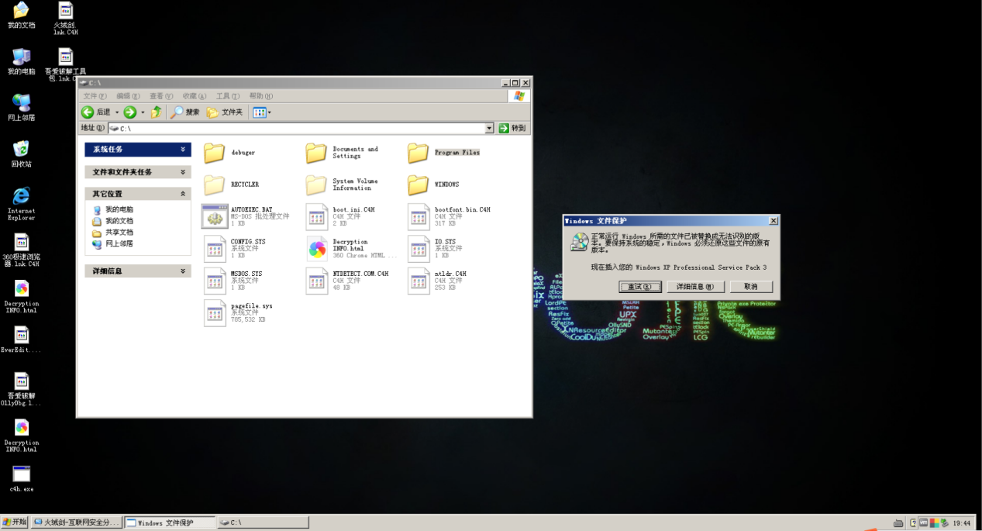
Task: Click 取消 in the file protection dialog
Action: [x=751, y=287]
